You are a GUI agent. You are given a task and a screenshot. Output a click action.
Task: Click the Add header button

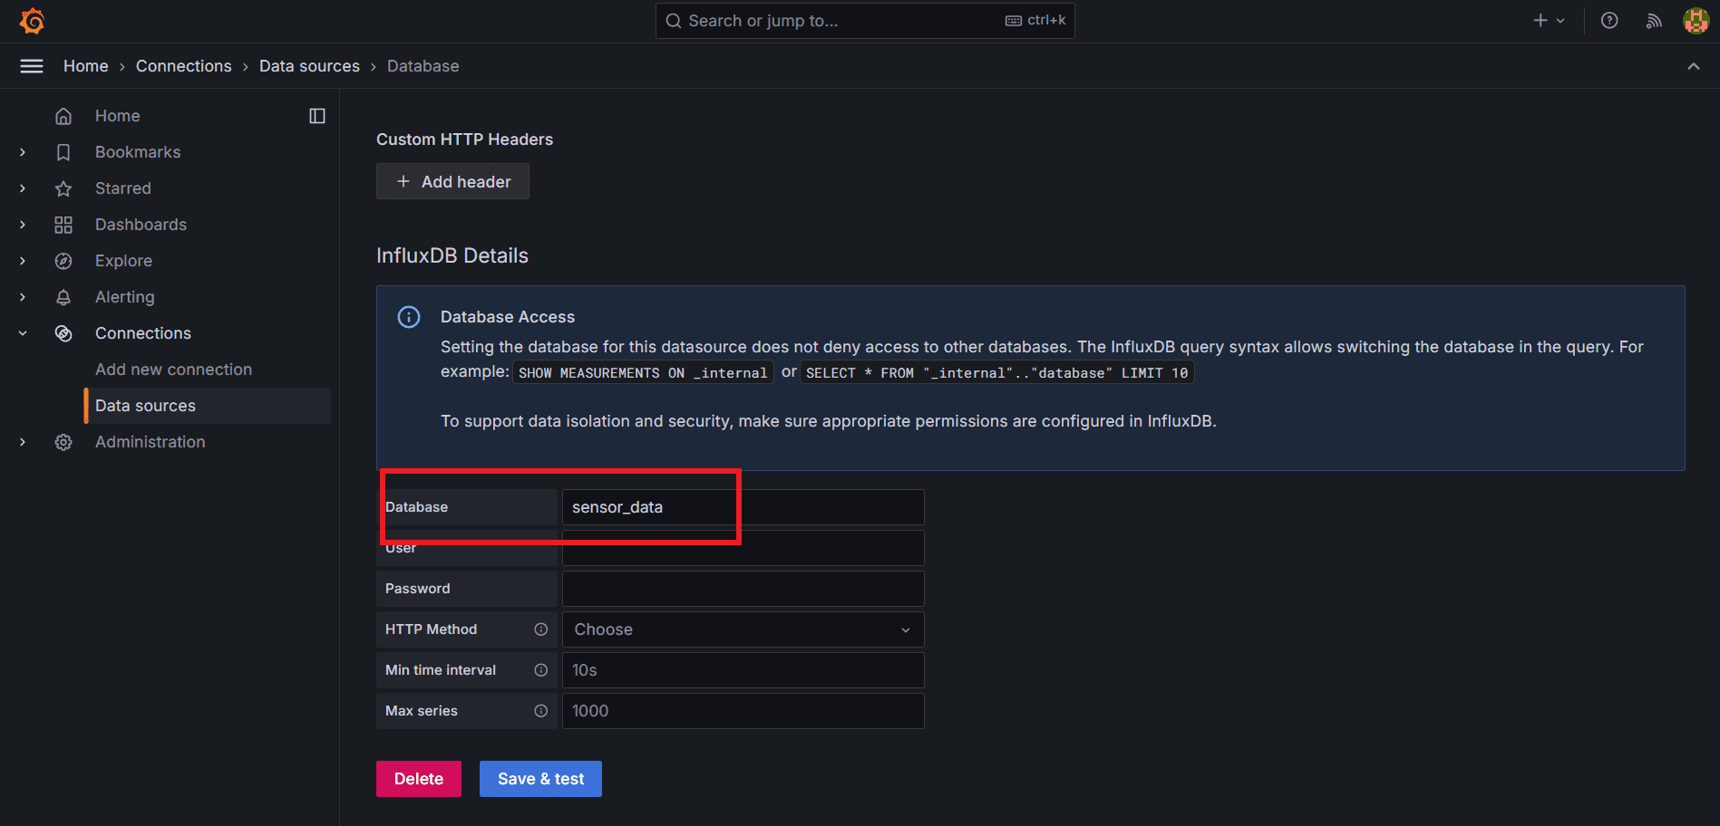click(x=452, y=182)
